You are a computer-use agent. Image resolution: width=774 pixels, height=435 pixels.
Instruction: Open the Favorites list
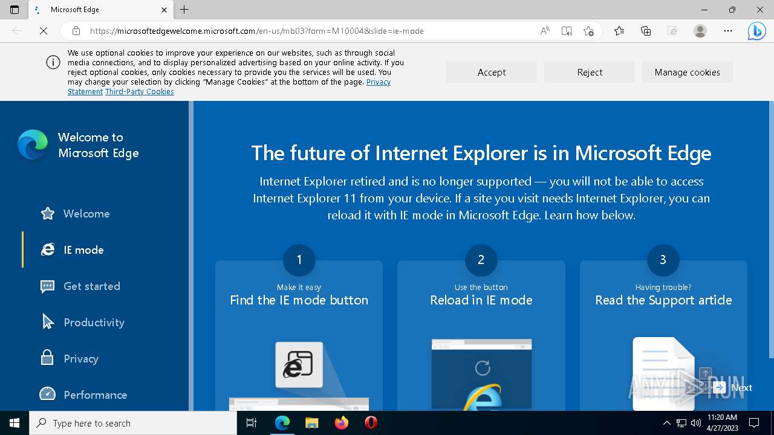click(619, 31)
